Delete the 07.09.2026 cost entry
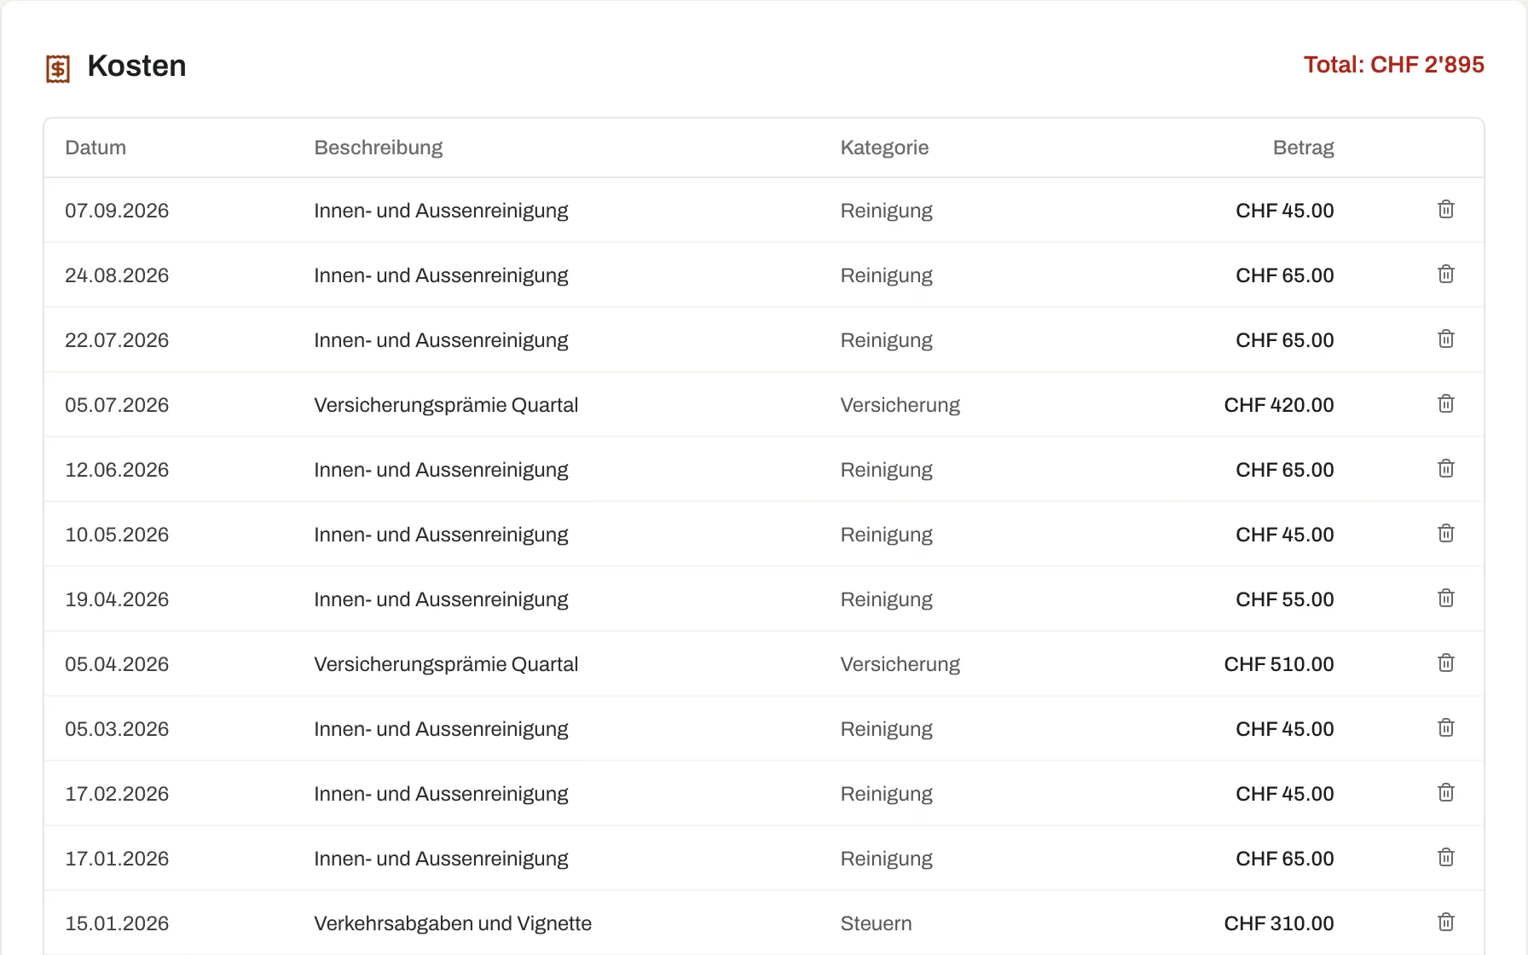The image size is (1528, 955). point(1446,210)
